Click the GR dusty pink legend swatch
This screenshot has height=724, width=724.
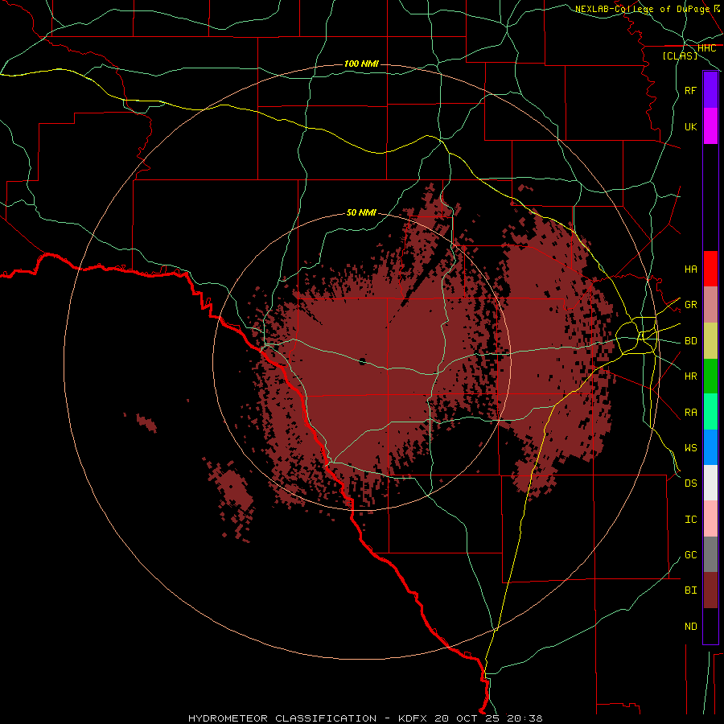[710, 305]
